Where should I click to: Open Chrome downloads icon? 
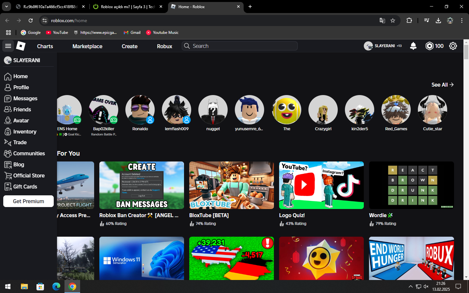(x=438, y=21)
